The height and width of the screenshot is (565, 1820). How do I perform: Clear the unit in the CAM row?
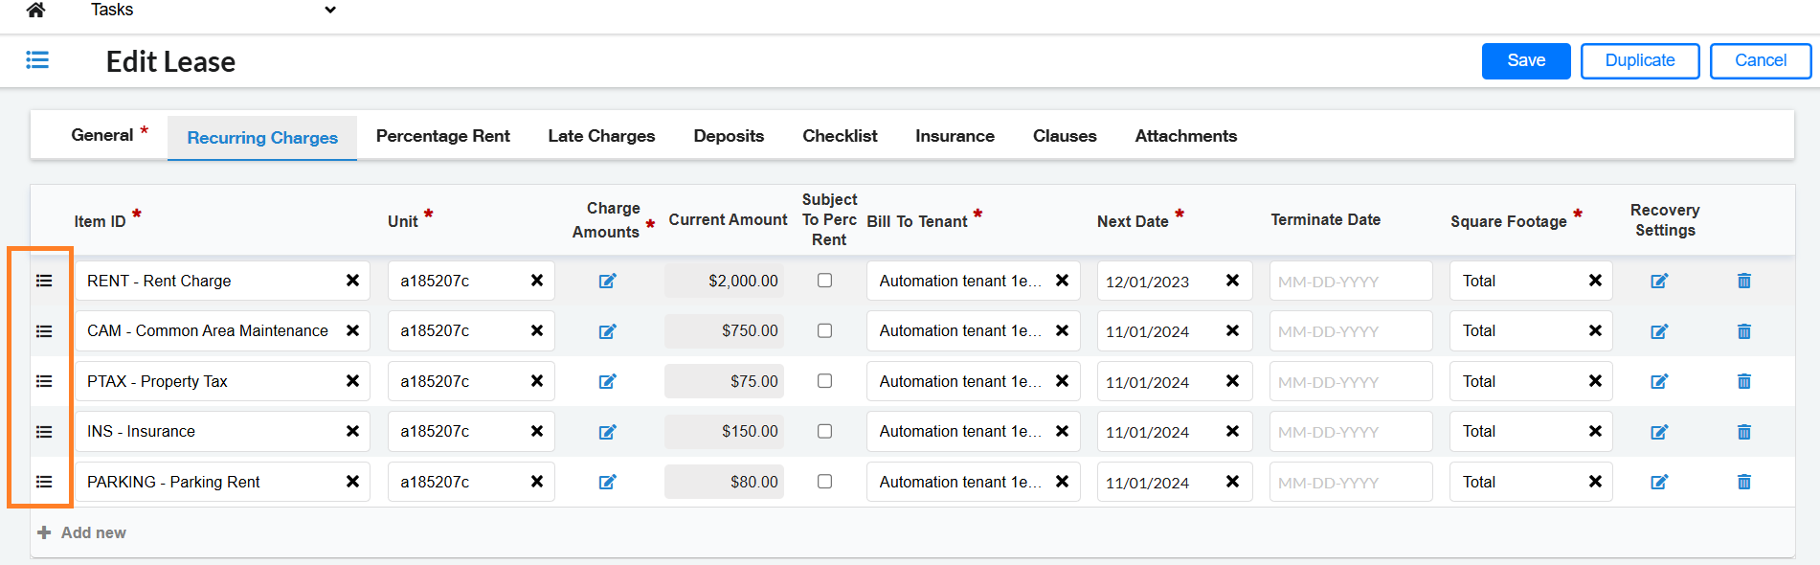[537, 330]
